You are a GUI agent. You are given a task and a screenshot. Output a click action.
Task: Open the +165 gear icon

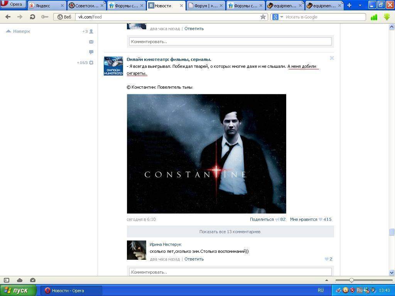coord(85,62)
